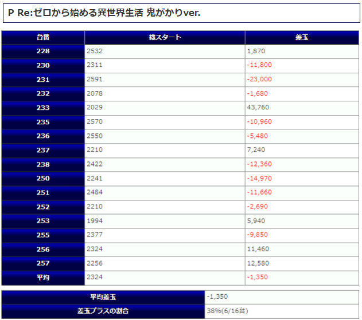The height and width of the screenshot is (320, 362).
Task: Select machine number 237 cell
Action: click(43, 150)
